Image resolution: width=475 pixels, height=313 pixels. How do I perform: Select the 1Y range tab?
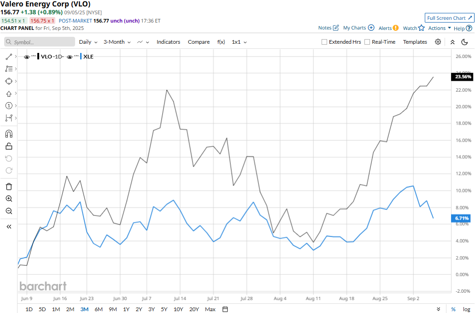click(x=126, y=309)
